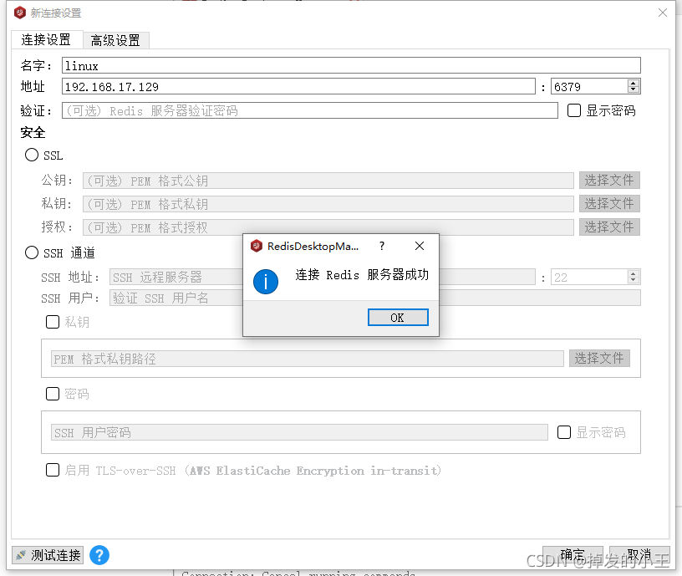
Task: Click the blue help question mark icon
Action: coord(99,555)
